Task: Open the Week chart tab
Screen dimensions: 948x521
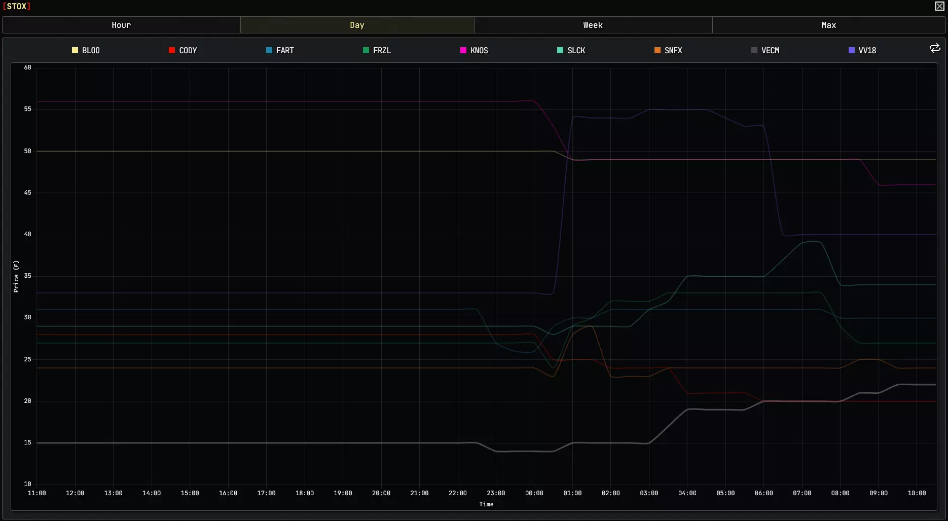Action: (593, 25)
